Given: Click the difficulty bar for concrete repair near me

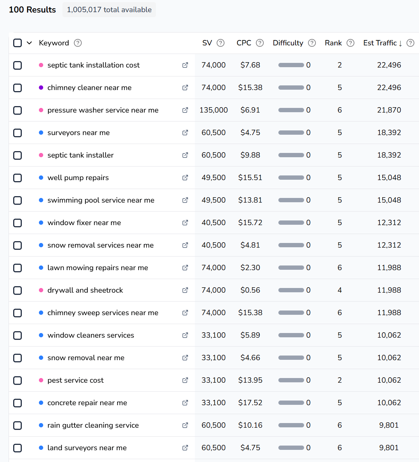Looking at the screenshot, I should pyautogui.click(x=291, y=403).
